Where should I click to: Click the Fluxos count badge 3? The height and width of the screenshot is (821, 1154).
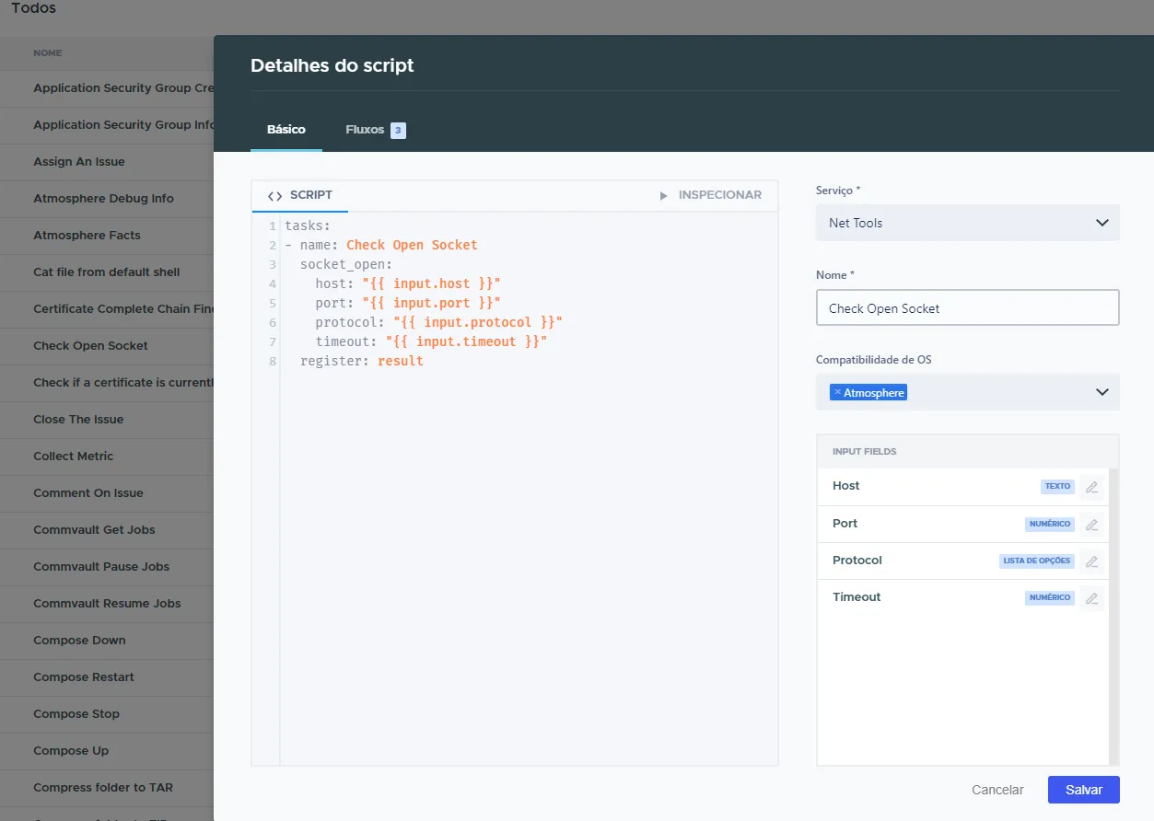398,131
